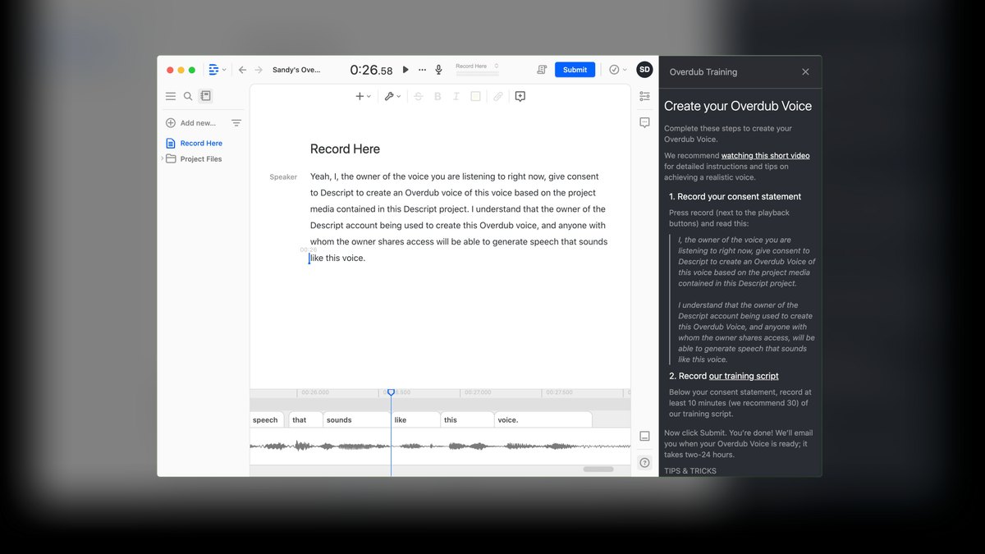Go back with the left arrow
The height and width of the screenshot is (554, 985).
(x=242, y=70)
